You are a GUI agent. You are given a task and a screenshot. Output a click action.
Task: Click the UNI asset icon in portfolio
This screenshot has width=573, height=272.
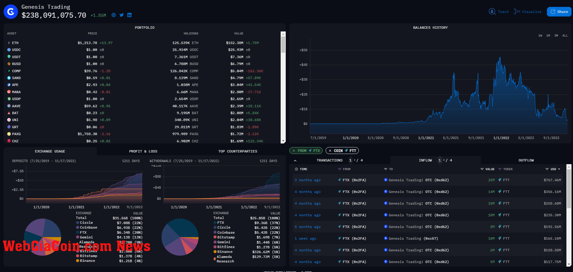coord(9,120)
